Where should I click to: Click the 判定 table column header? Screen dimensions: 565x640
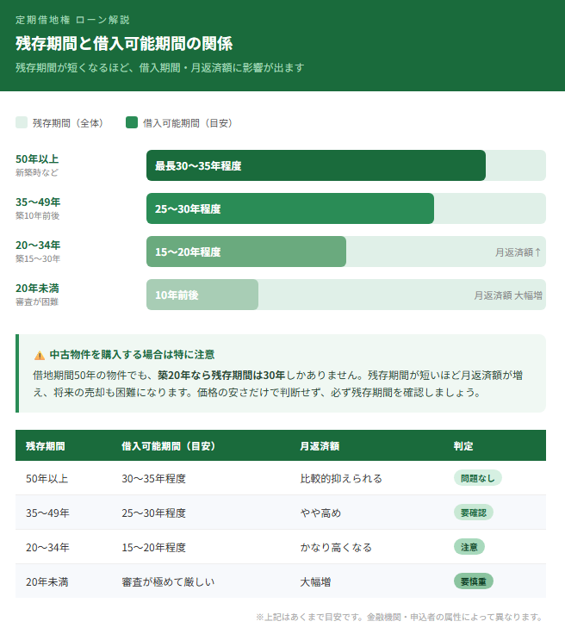pyautogui.click(x=463, y=446)
